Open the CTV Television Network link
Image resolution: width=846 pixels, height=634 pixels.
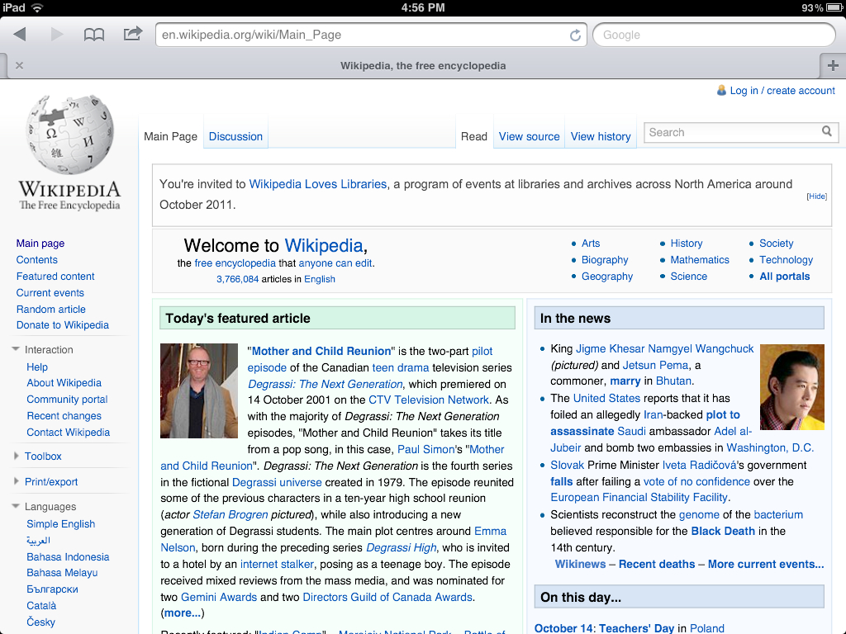point(429,400)
